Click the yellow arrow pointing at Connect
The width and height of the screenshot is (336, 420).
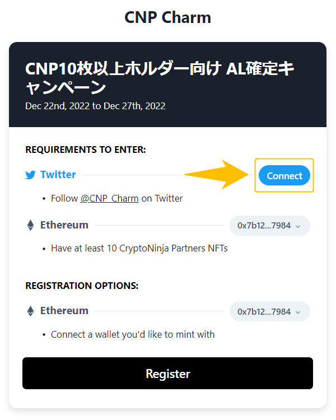pyautogui.click(x=217, y=175)
